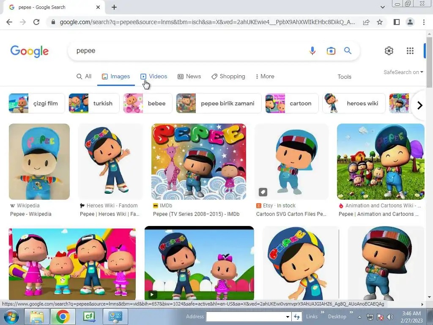Submit search with magnifier icon
Viewport: 433px width, 325px height.
click(348, 51)
